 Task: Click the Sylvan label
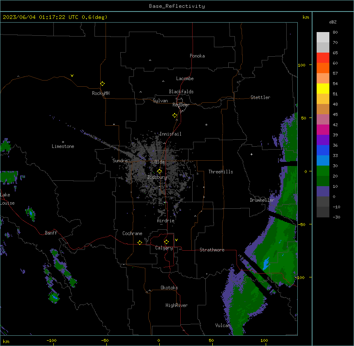tap(160, 101)
